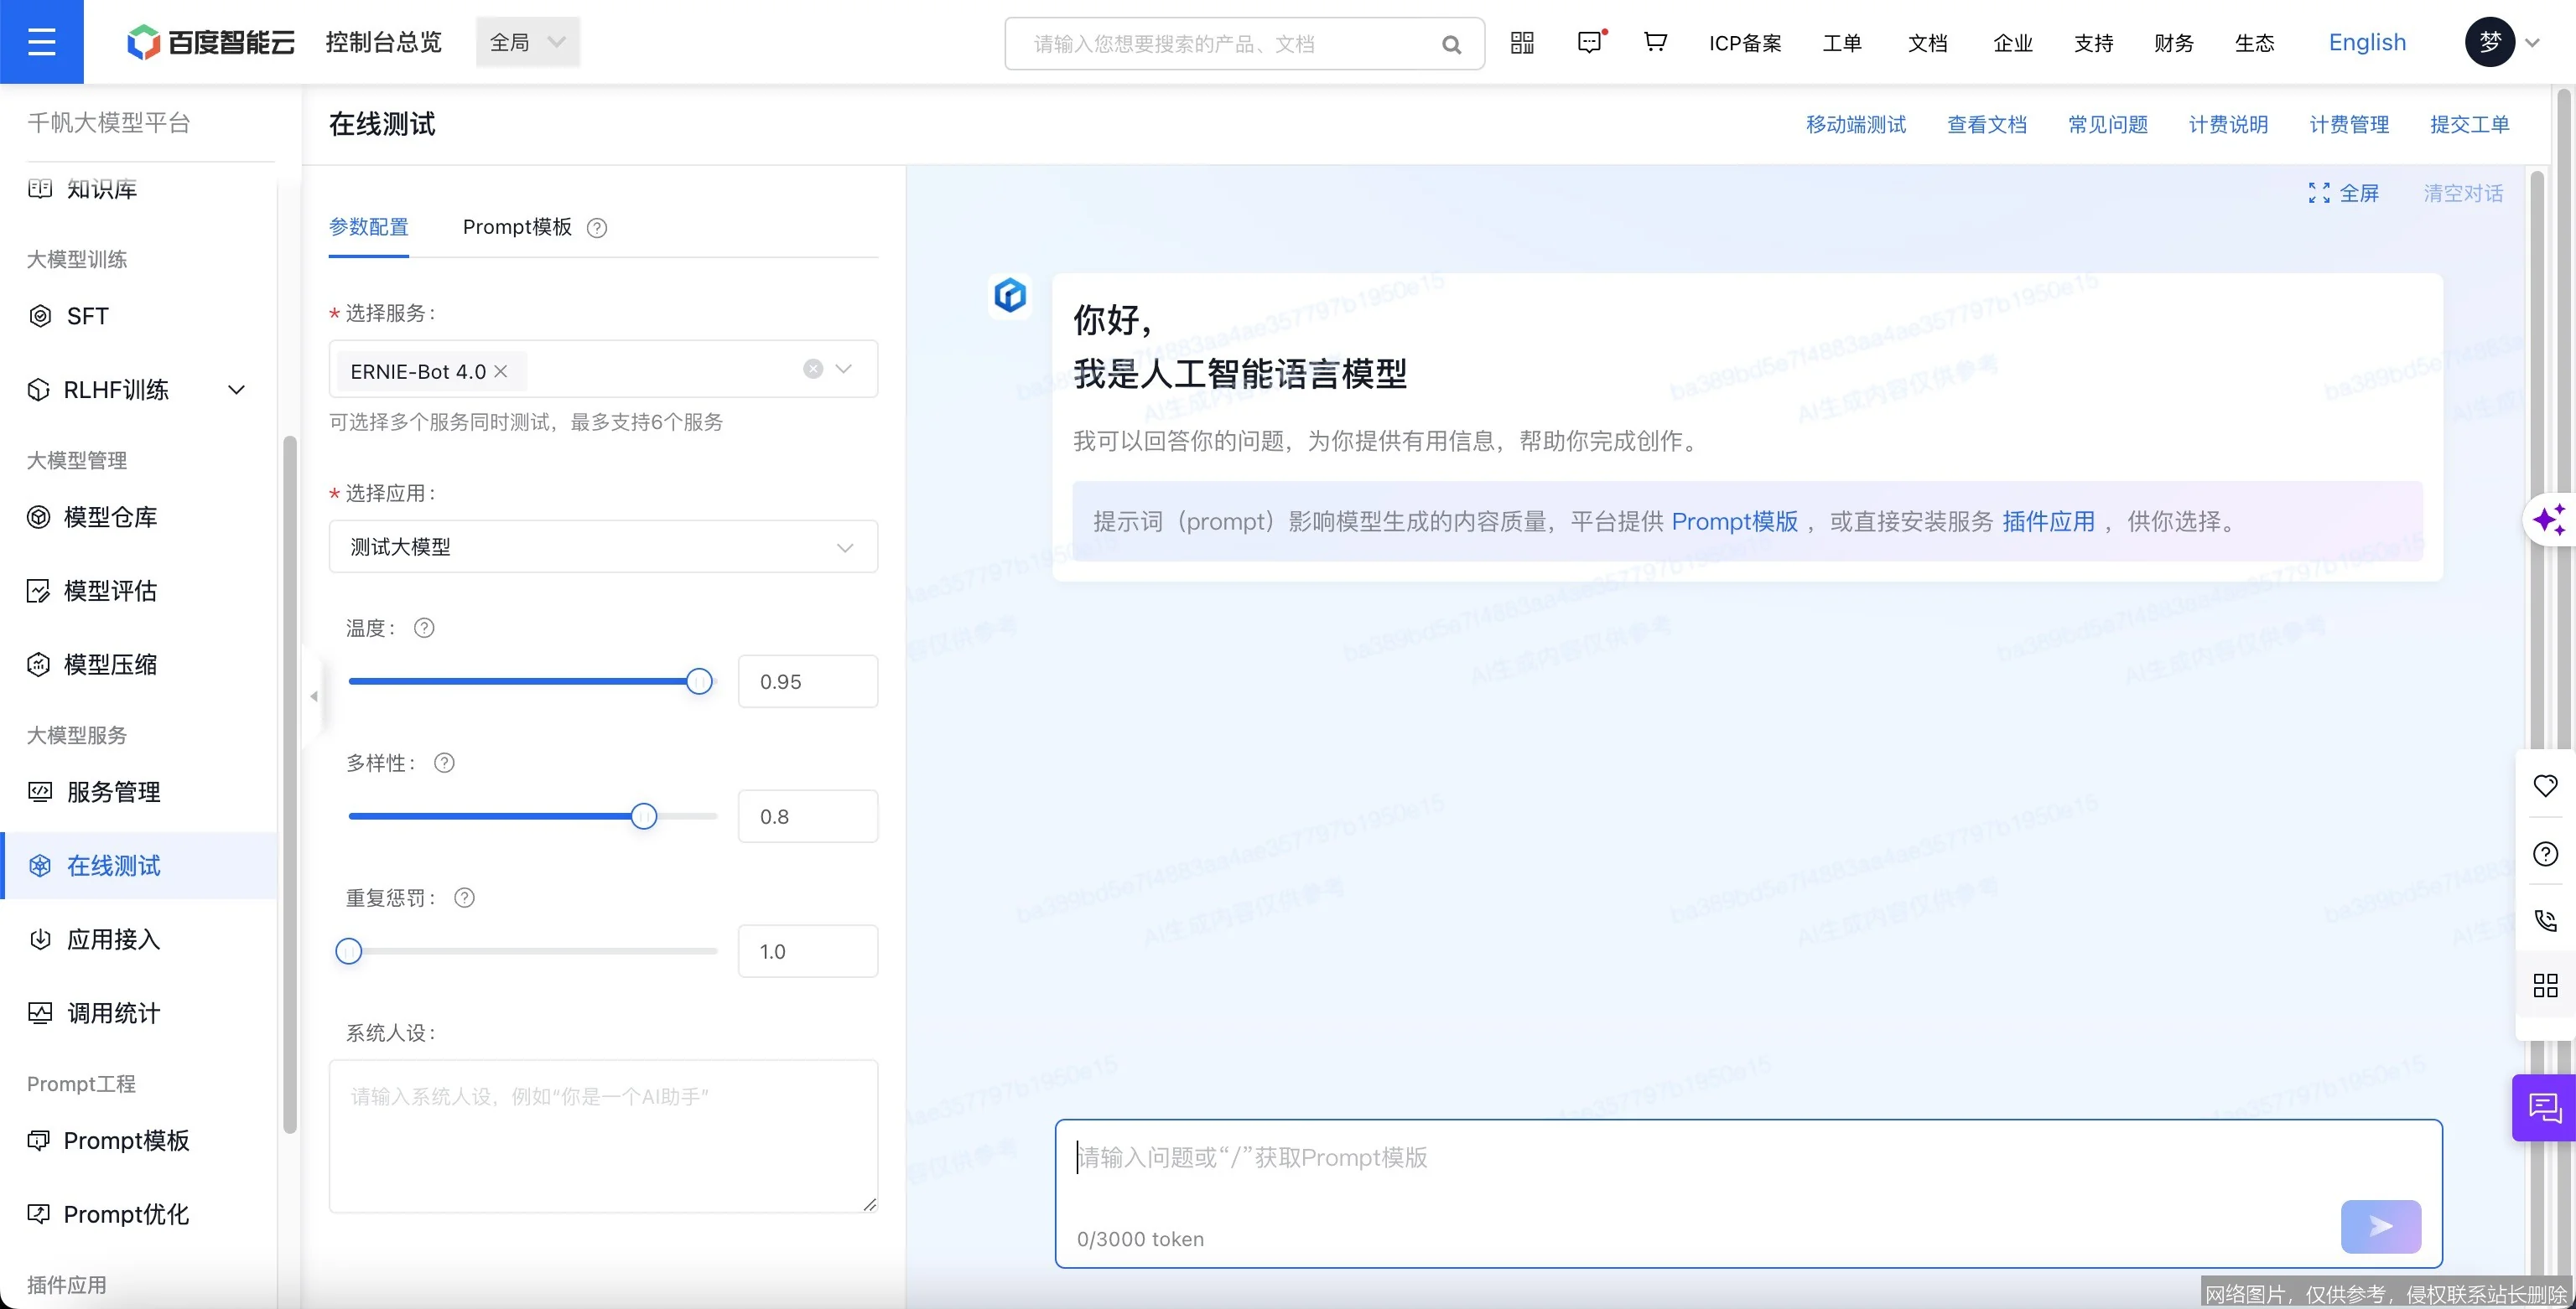The width and height of the screenshot is (2576, 1309).
Task: Open the 测试大模型 application dropdown
Action: [603, 546]
